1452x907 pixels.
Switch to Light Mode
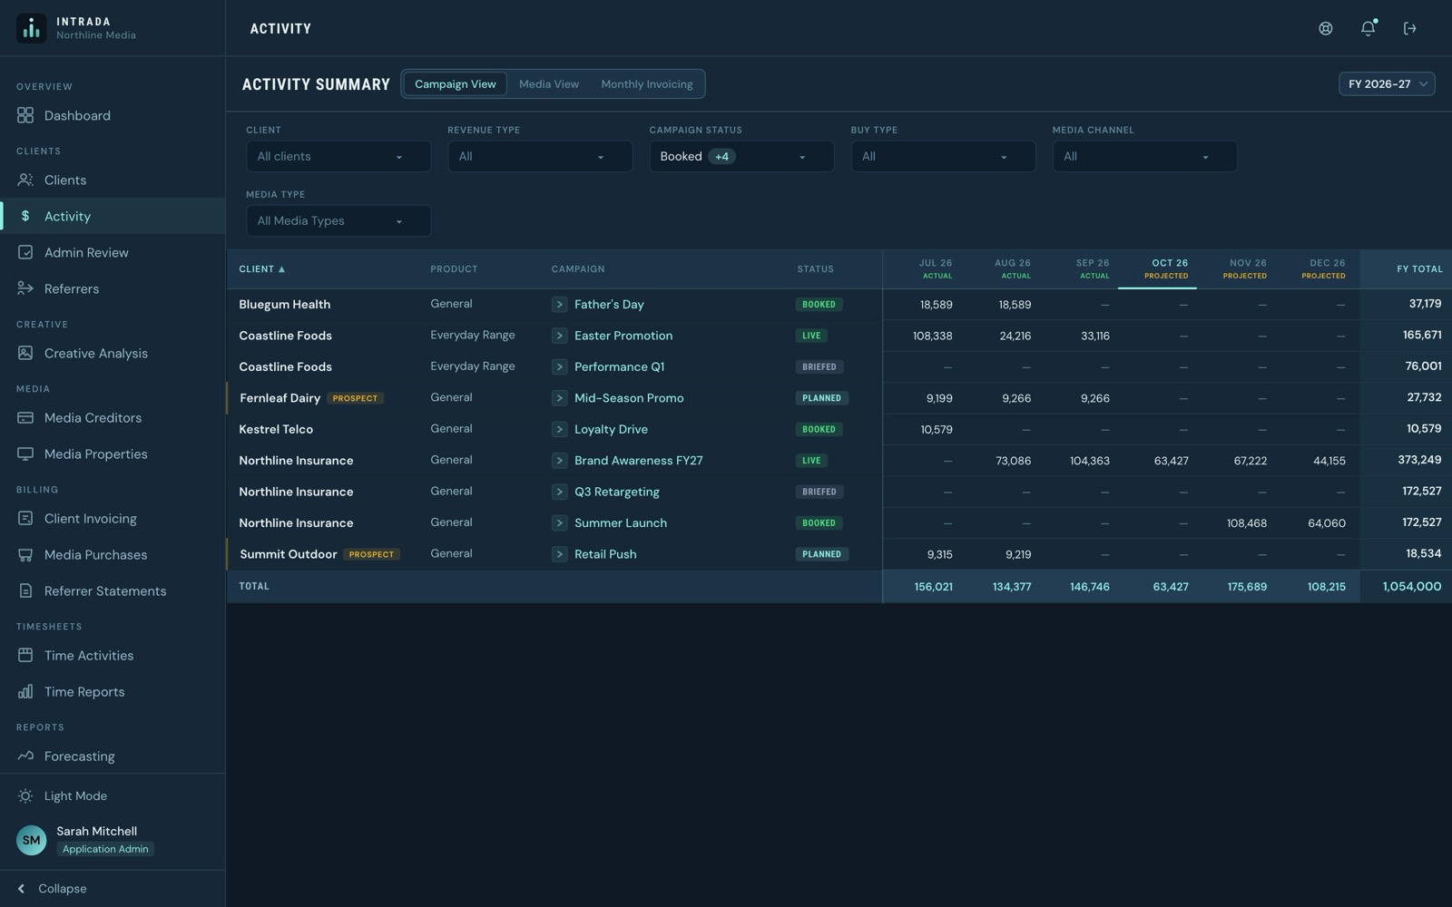[x=75, y=795]
